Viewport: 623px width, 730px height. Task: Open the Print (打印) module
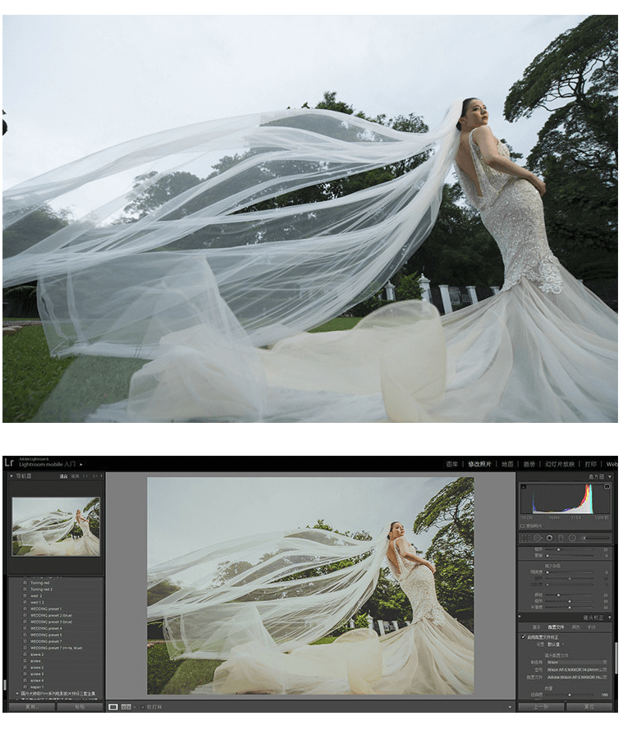591,464
